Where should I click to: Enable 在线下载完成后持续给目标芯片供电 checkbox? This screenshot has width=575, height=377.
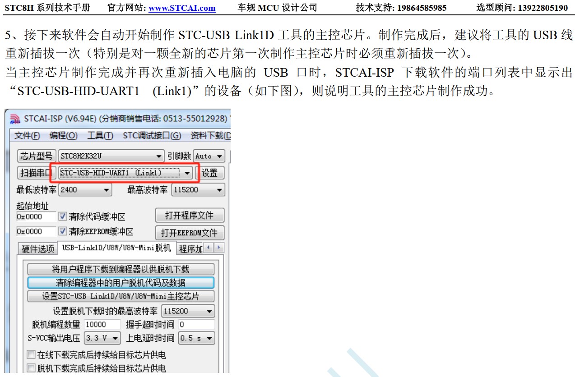point(31,355)
